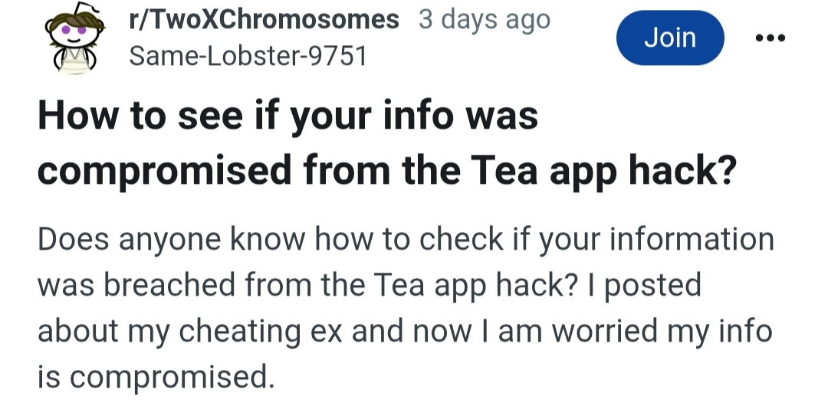
Task: Select the word "information" in the post body
Action: 692,239
